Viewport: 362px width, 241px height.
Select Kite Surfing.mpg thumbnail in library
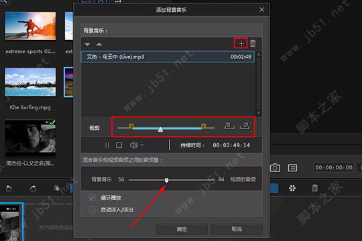tap(30, 82)
